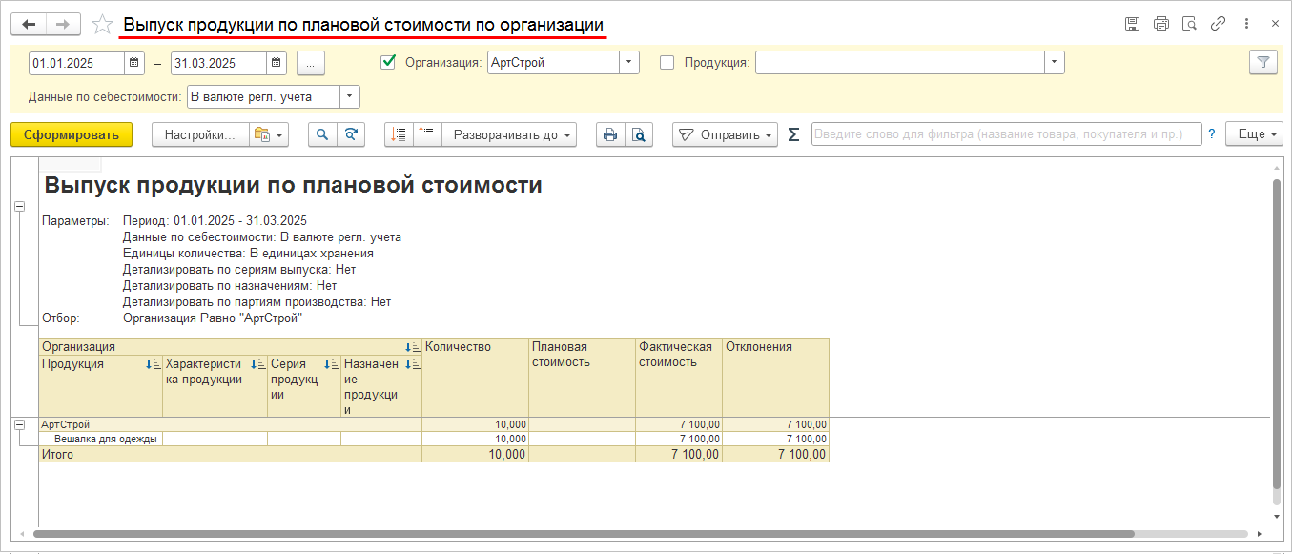Uncheck the Организация filter checkbox
1293x554 pixels.
pyautogui.click(x=388, y=63)
